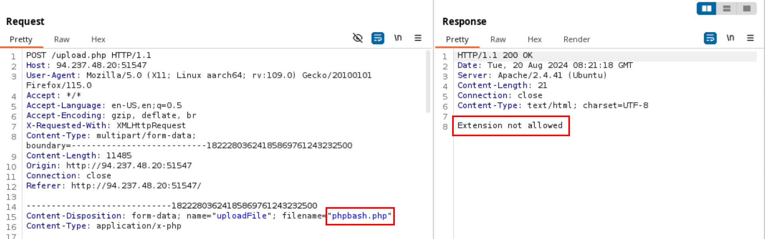This screenshot has height=239, width=765.
Task: Select the Request Raw tab
Action: click(62, 39)
